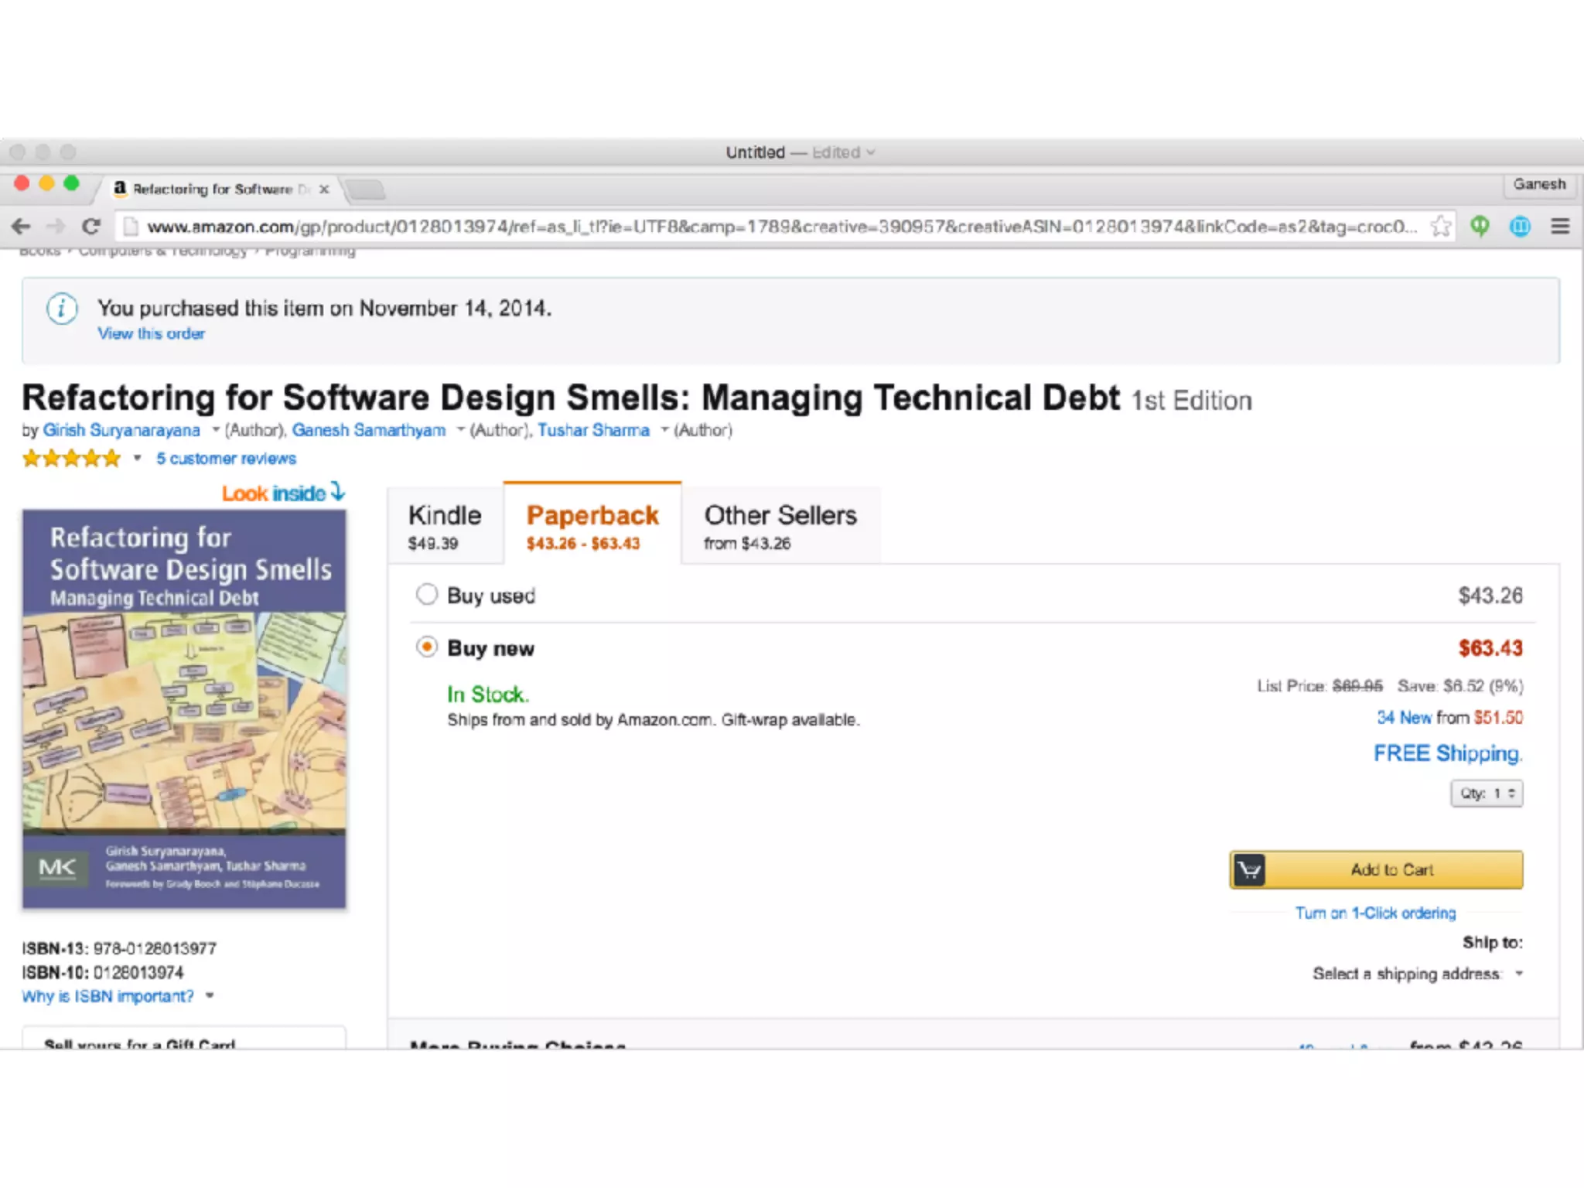The height and width of the screenshot is (1188, 1584).
Task: Click the info icon in purchase notice
Action: [62, 309]
